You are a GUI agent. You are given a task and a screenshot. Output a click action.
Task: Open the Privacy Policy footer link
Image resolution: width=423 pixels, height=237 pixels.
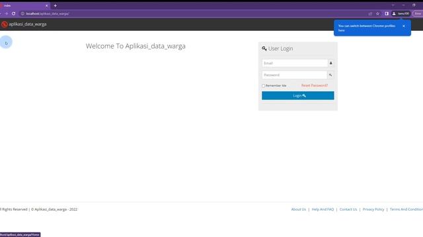[x=373, y=209]
